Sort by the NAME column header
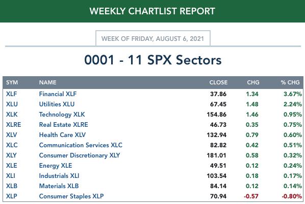Image resolution: width=305 pixels, height=204 pixels. (x=47, y=82)
